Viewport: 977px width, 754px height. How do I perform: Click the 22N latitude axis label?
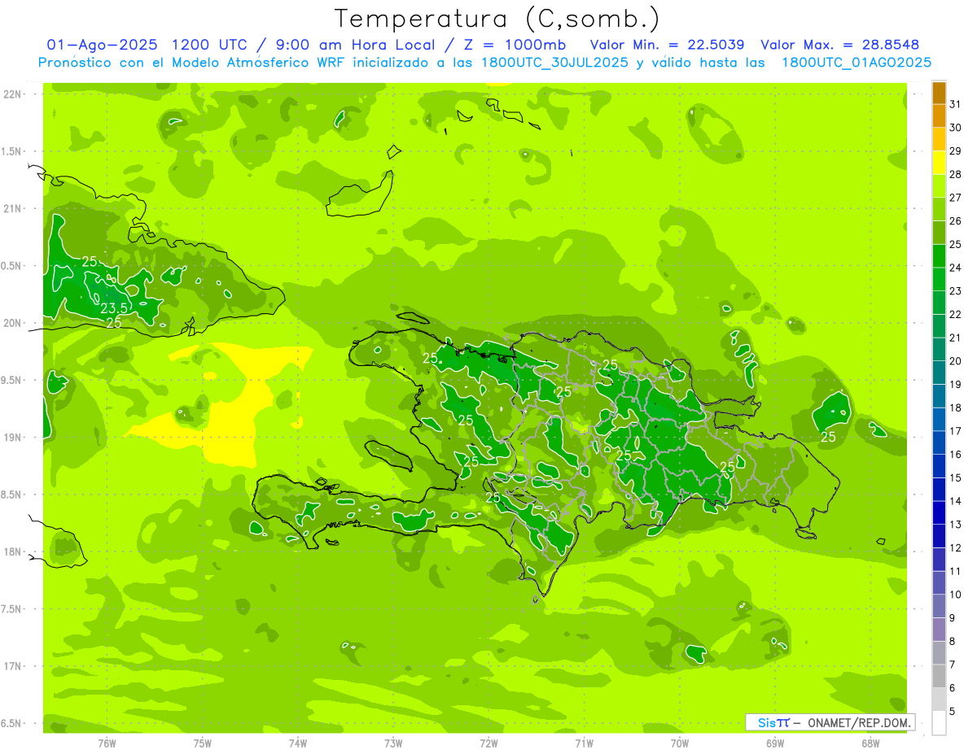pyautogui.click(x=12, y=94)
